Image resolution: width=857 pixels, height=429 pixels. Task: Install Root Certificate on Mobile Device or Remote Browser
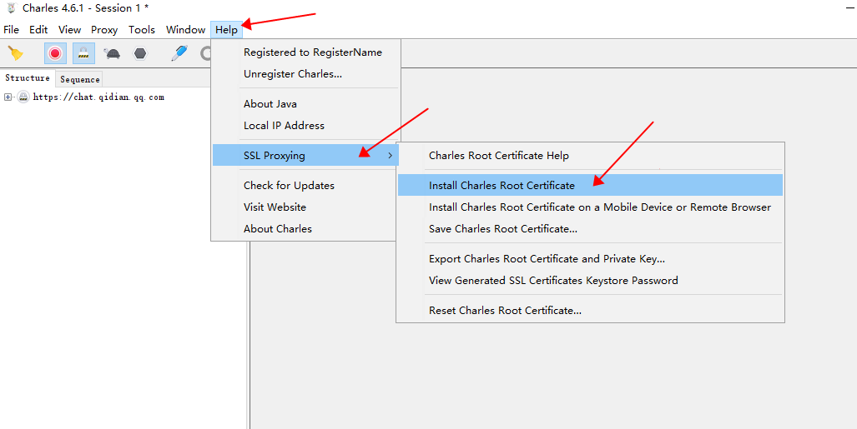(x=590, y=207)
